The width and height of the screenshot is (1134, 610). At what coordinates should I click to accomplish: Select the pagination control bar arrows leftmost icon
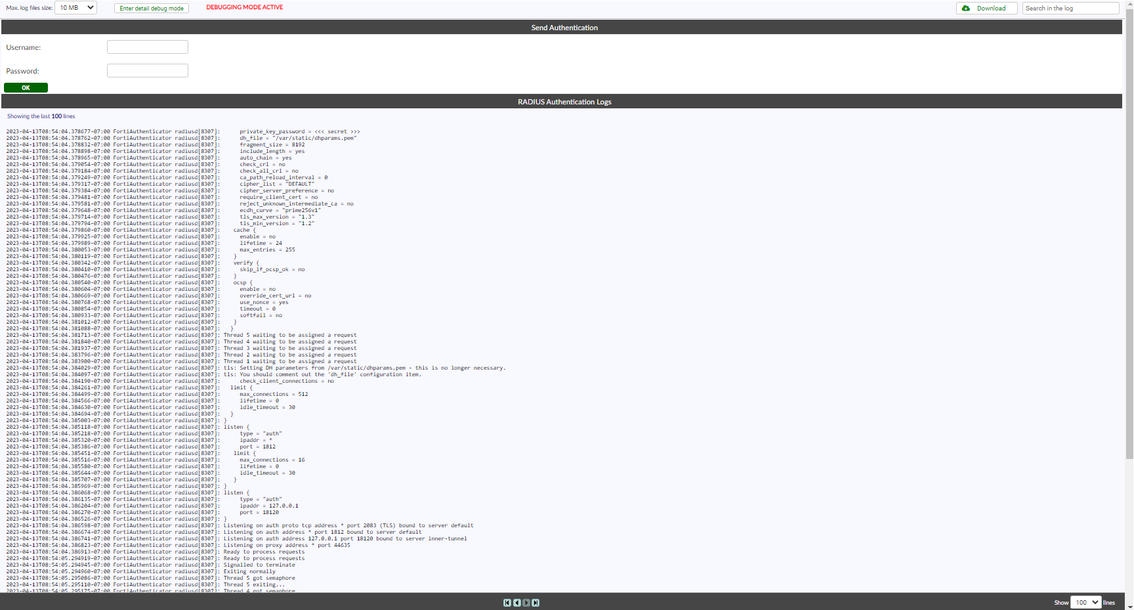pos(507,603)
